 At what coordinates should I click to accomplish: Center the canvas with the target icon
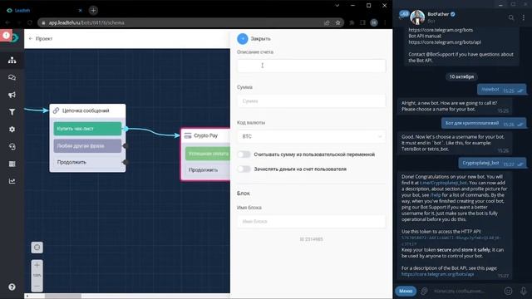37,248
